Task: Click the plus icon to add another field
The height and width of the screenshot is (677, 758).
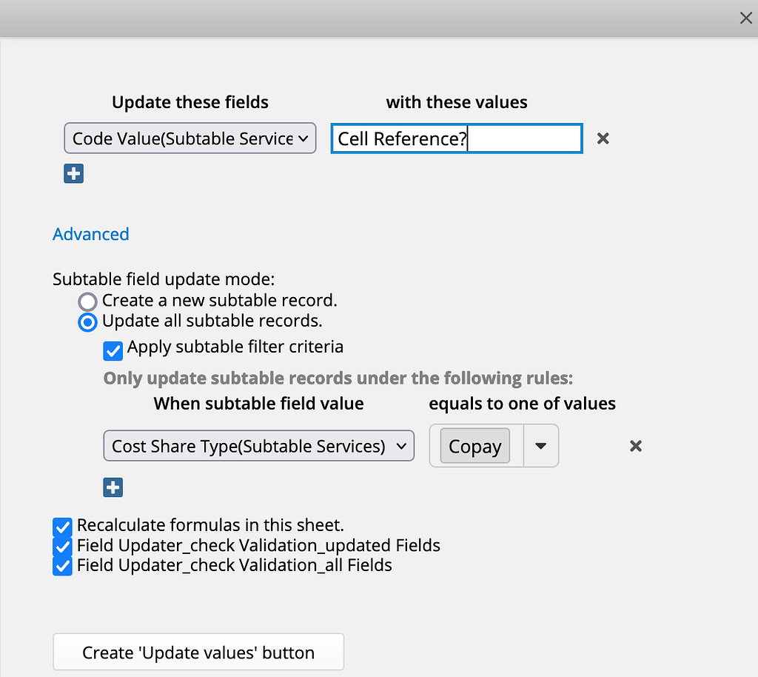Action: [73, 173]
